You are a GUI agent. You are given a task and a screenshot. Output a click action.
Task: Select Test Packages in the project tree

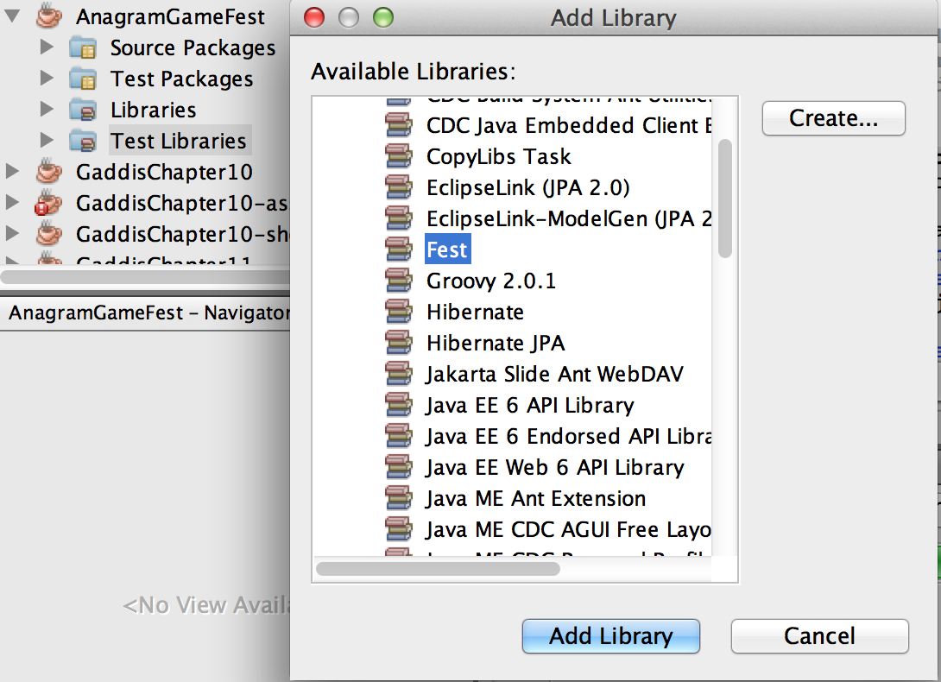[181, 79]
